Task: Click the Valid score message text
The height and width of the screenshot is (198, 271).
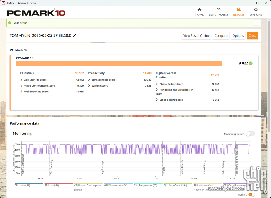Action: click(x=20, y=23)
